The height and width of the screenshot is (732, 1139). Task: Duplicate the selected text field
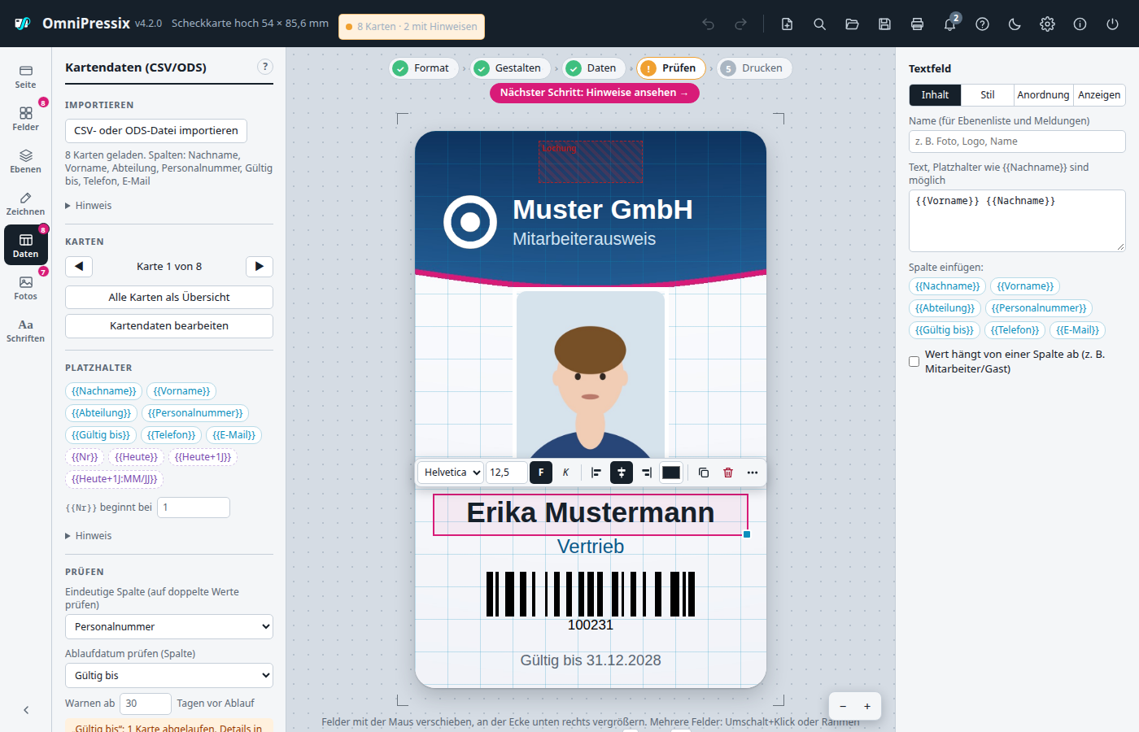pyautogui.click(x=704, y=473)
